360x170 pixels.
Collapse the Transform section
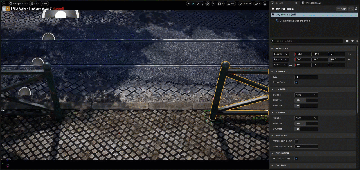click(x=272, y=48)
